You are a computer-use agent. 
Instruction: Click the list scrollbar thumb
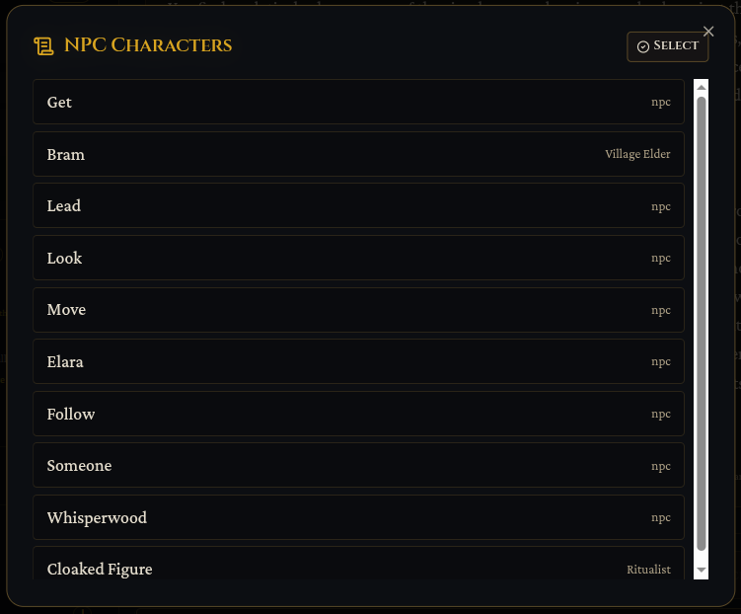coord(702,321)
